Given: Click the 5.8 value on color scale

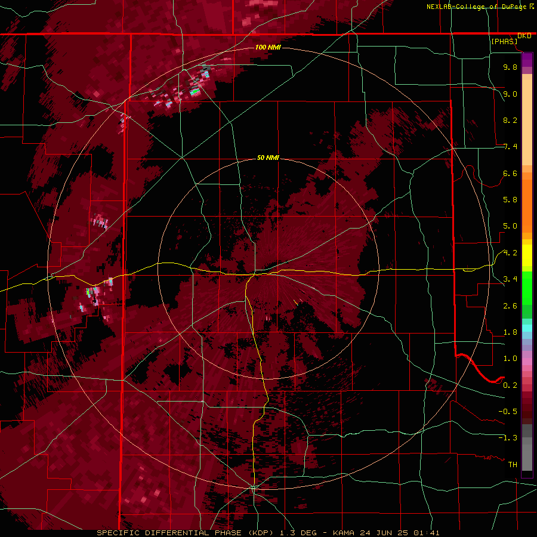Looking at the screenshot, I should click(510, 200).
